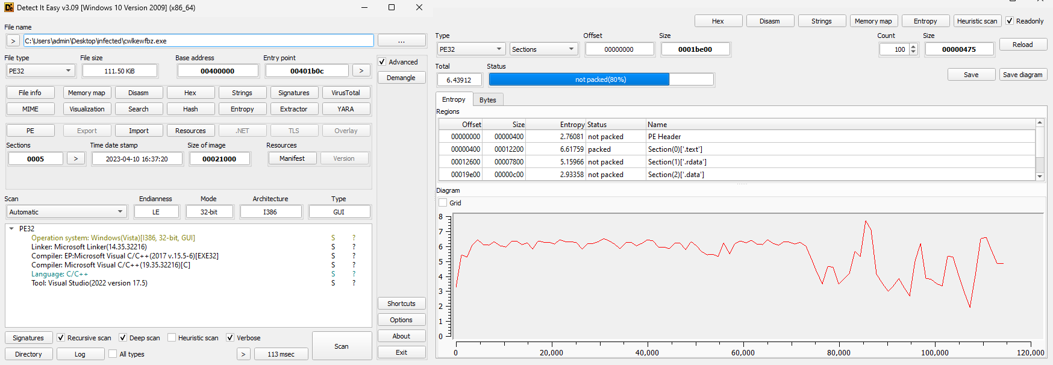
Task: Click the not packed(80%) progress bar
Action: click(601, 80)
